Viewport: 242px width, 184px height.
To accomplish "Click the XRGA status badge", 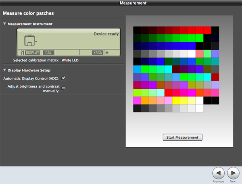I will 98,52.
